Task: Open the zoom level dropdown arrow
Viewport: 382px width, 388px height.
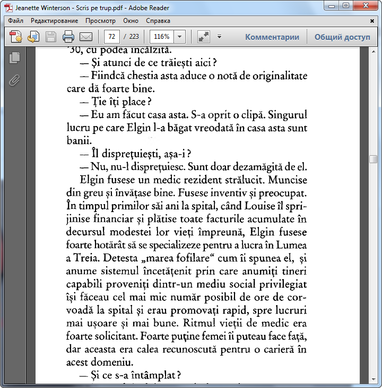Action: pos(179,37)
